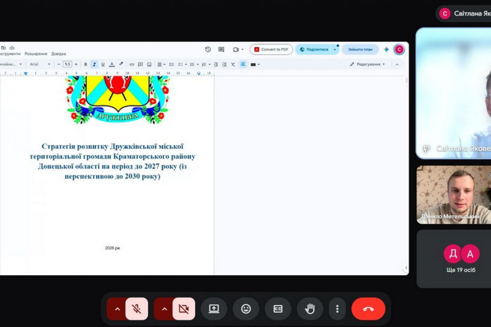
Task: Send a reaction emoji
Action: 246,309
